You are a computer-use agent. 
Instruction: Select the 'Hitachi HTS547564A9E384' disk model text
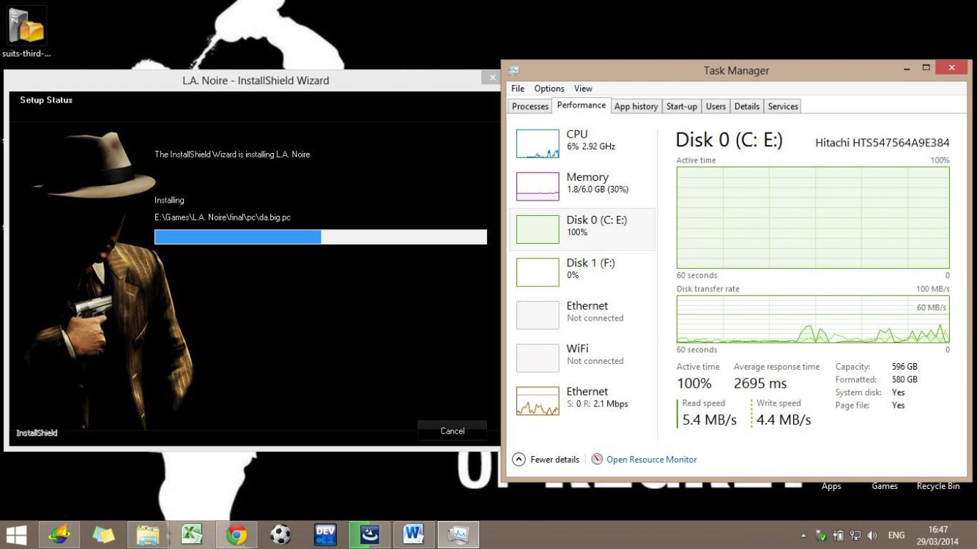click(883, 143)
